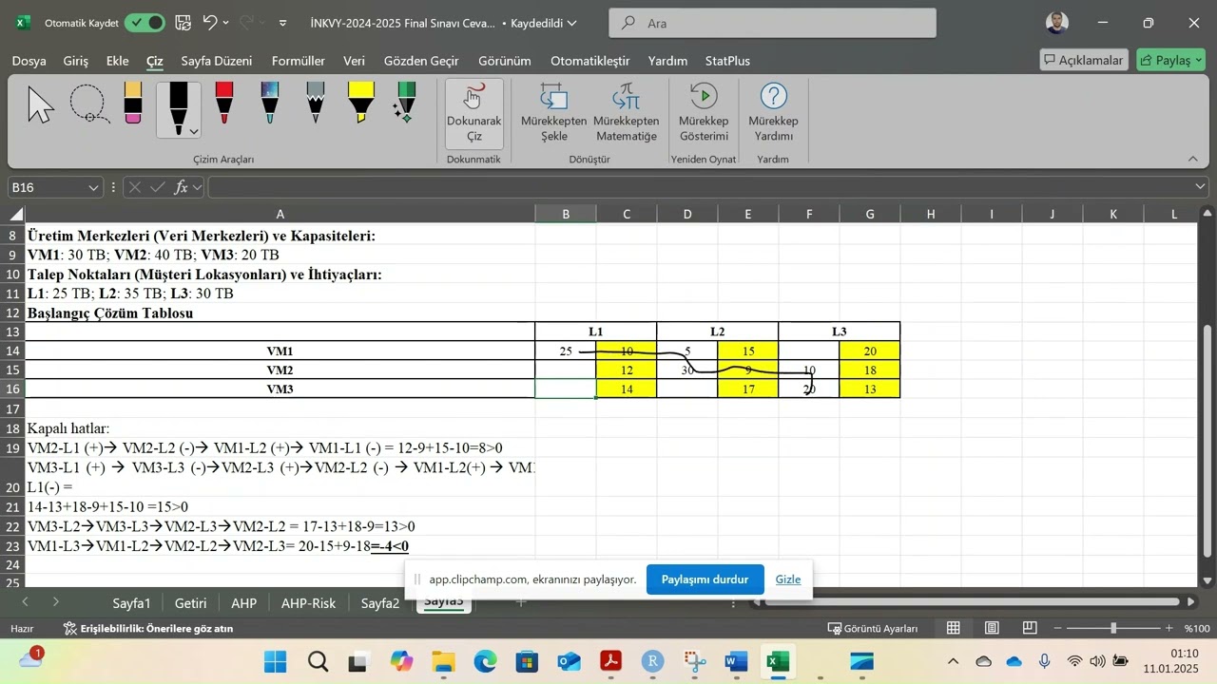Switch to the Giriş tab
1217x684 pixels.
(76, 61)
